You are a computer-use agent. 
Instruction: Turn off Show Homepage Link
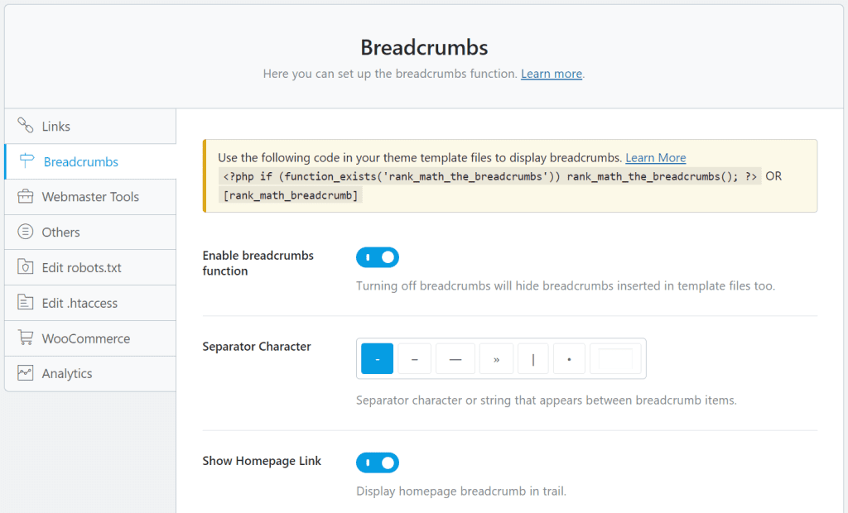[x=378, y=463]
